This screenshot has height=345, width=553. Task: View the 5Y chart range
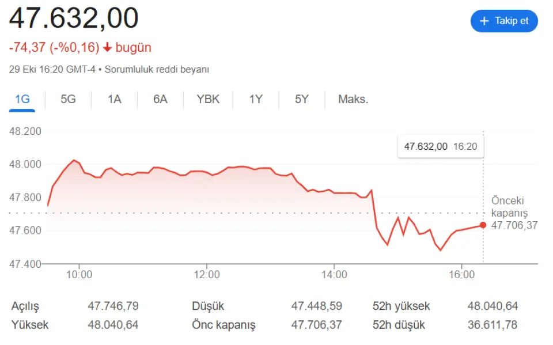point(302,99)
